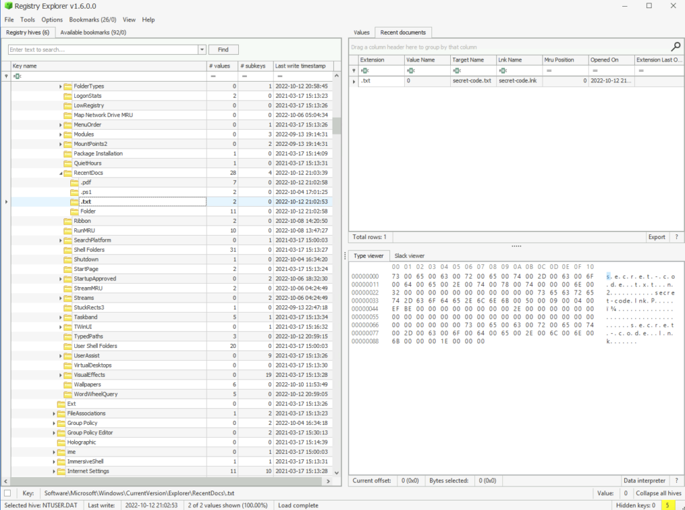Click the filter icon under Target Name column
This screenshot has height=510, width=685.
456,70
